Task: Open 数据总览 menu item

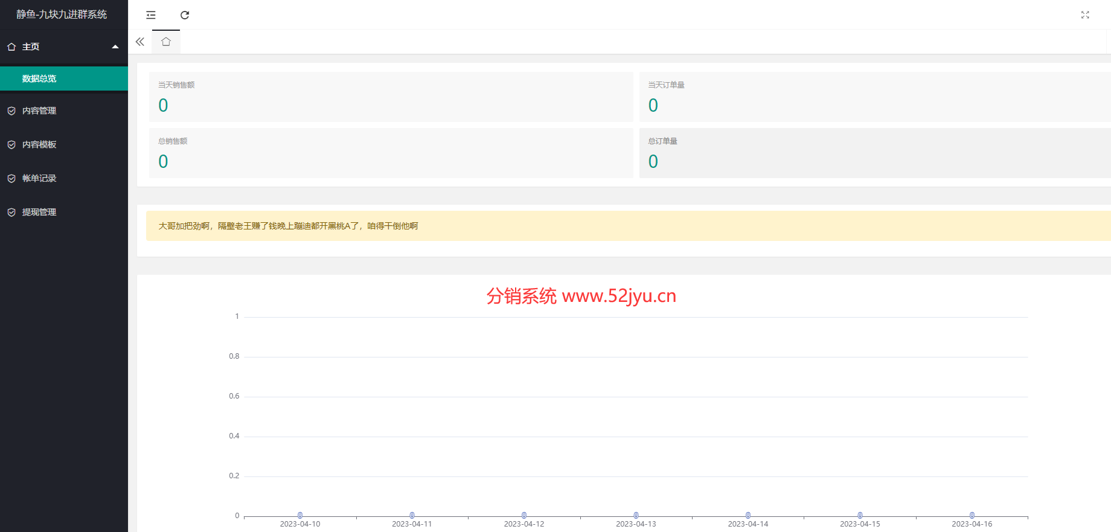Action: click(39, 79)
